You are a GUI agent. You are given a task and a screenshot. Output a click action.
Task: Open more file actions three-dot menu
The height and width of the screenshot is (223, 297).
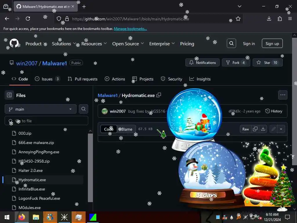coord(282,95)
